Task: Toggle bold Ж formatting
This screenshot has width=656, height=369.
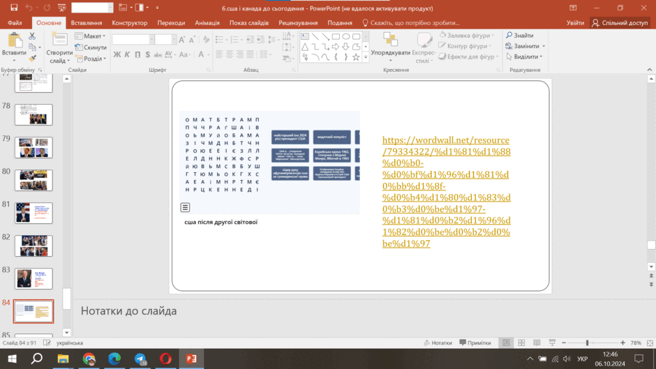Action: pos(117,54)
